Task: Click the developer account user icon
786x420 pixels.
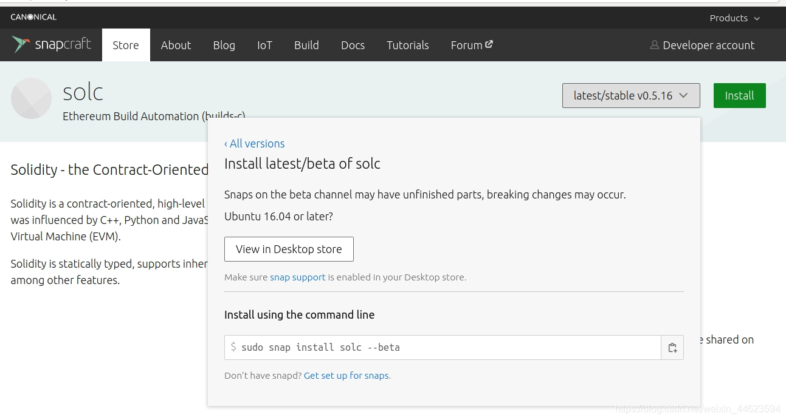Action: click(x=654, y=45)
